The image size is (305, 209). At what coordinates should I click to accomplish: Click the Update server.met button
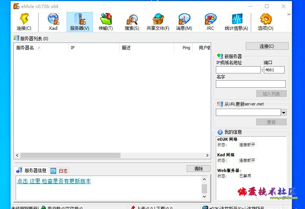tap(272, 122)
